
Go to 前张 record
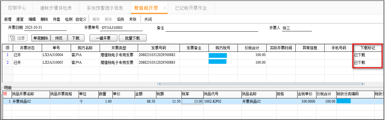[x=108, y=19]
